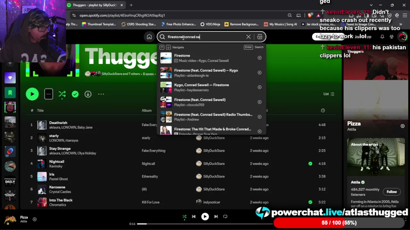Add aidankeogh-ie Firestone playlist to library

(x=259, y=73)
